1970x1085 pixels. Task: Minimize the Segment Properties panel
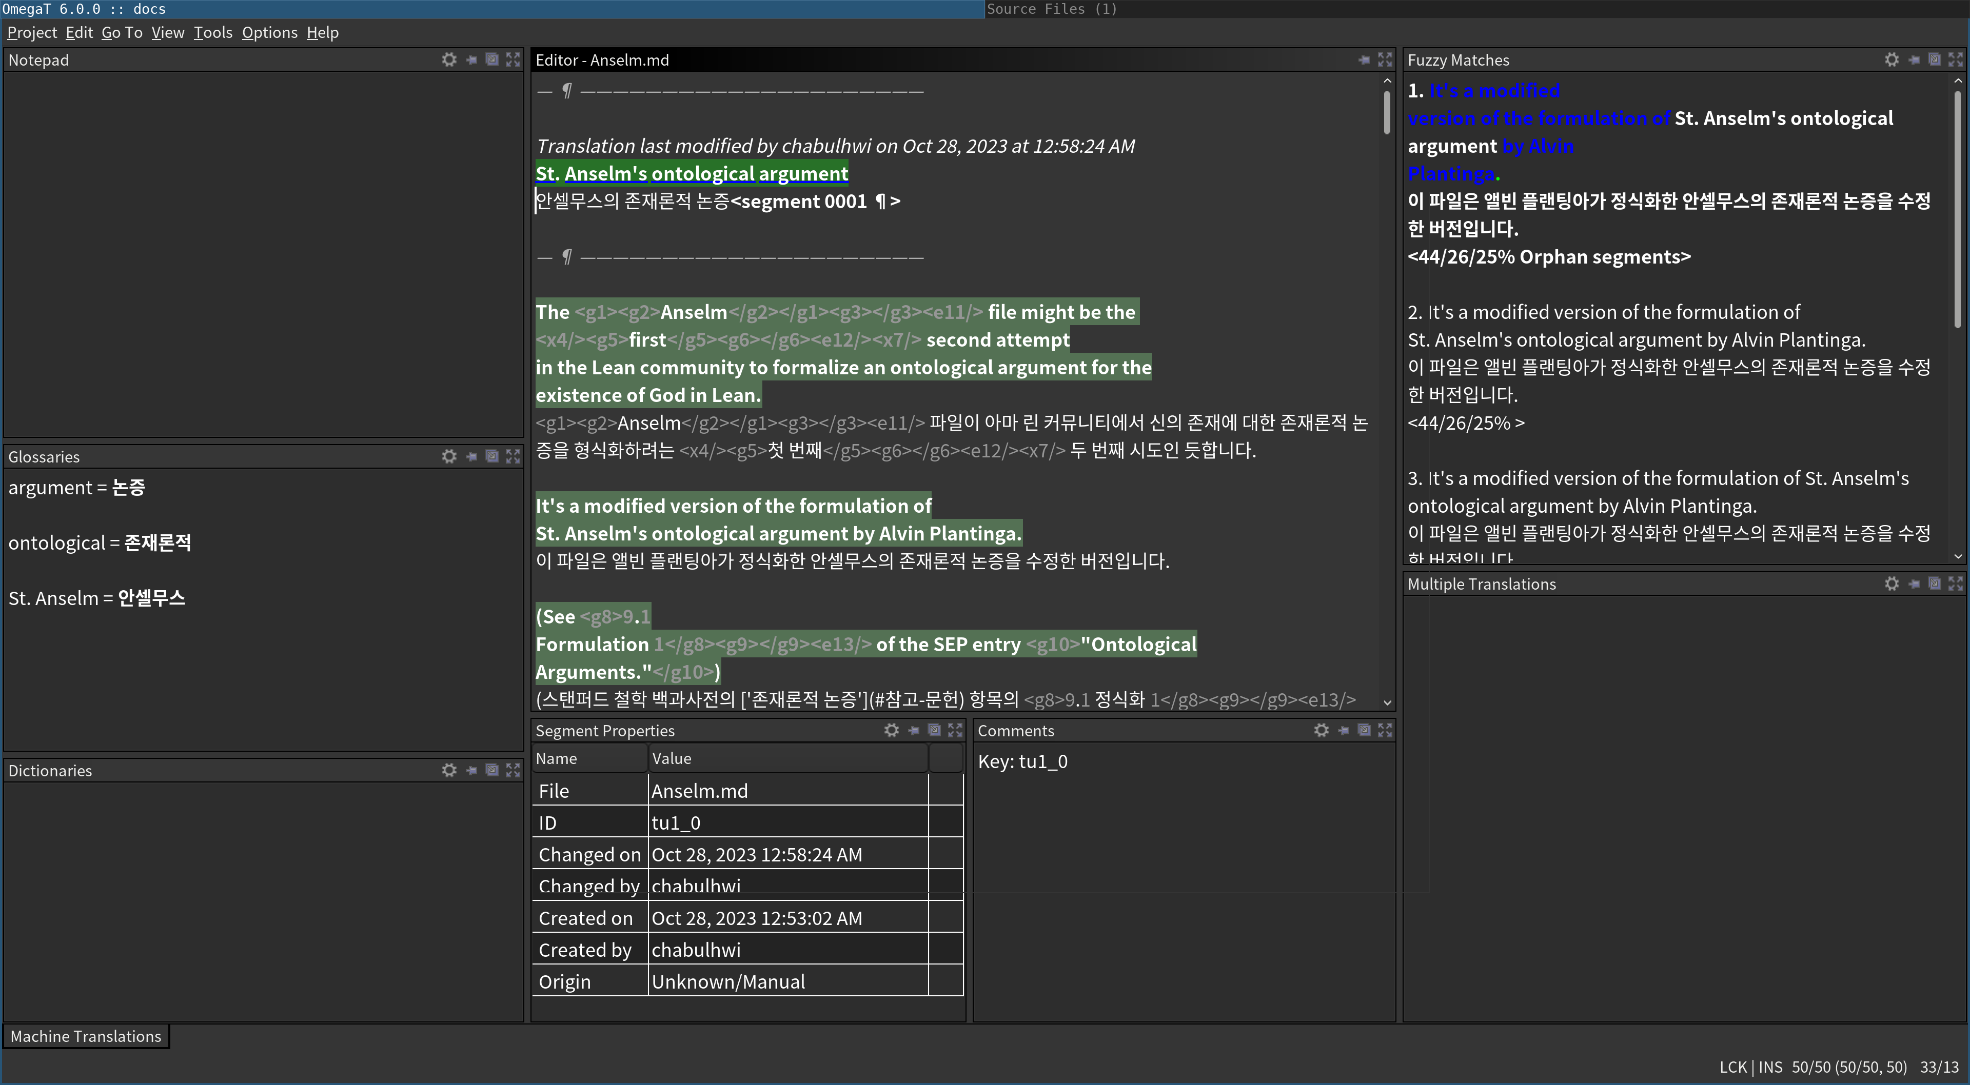pos(913,730)
